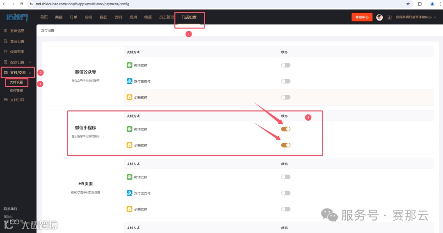443x233 pixels.
Task: Click the download icon beside the avatar
Action: (389, 17)
